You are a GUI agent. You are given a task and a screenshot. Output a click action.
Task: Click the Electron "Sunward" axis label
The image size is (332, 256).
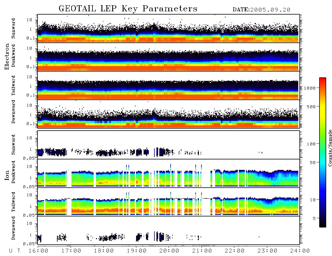point(13,29)
